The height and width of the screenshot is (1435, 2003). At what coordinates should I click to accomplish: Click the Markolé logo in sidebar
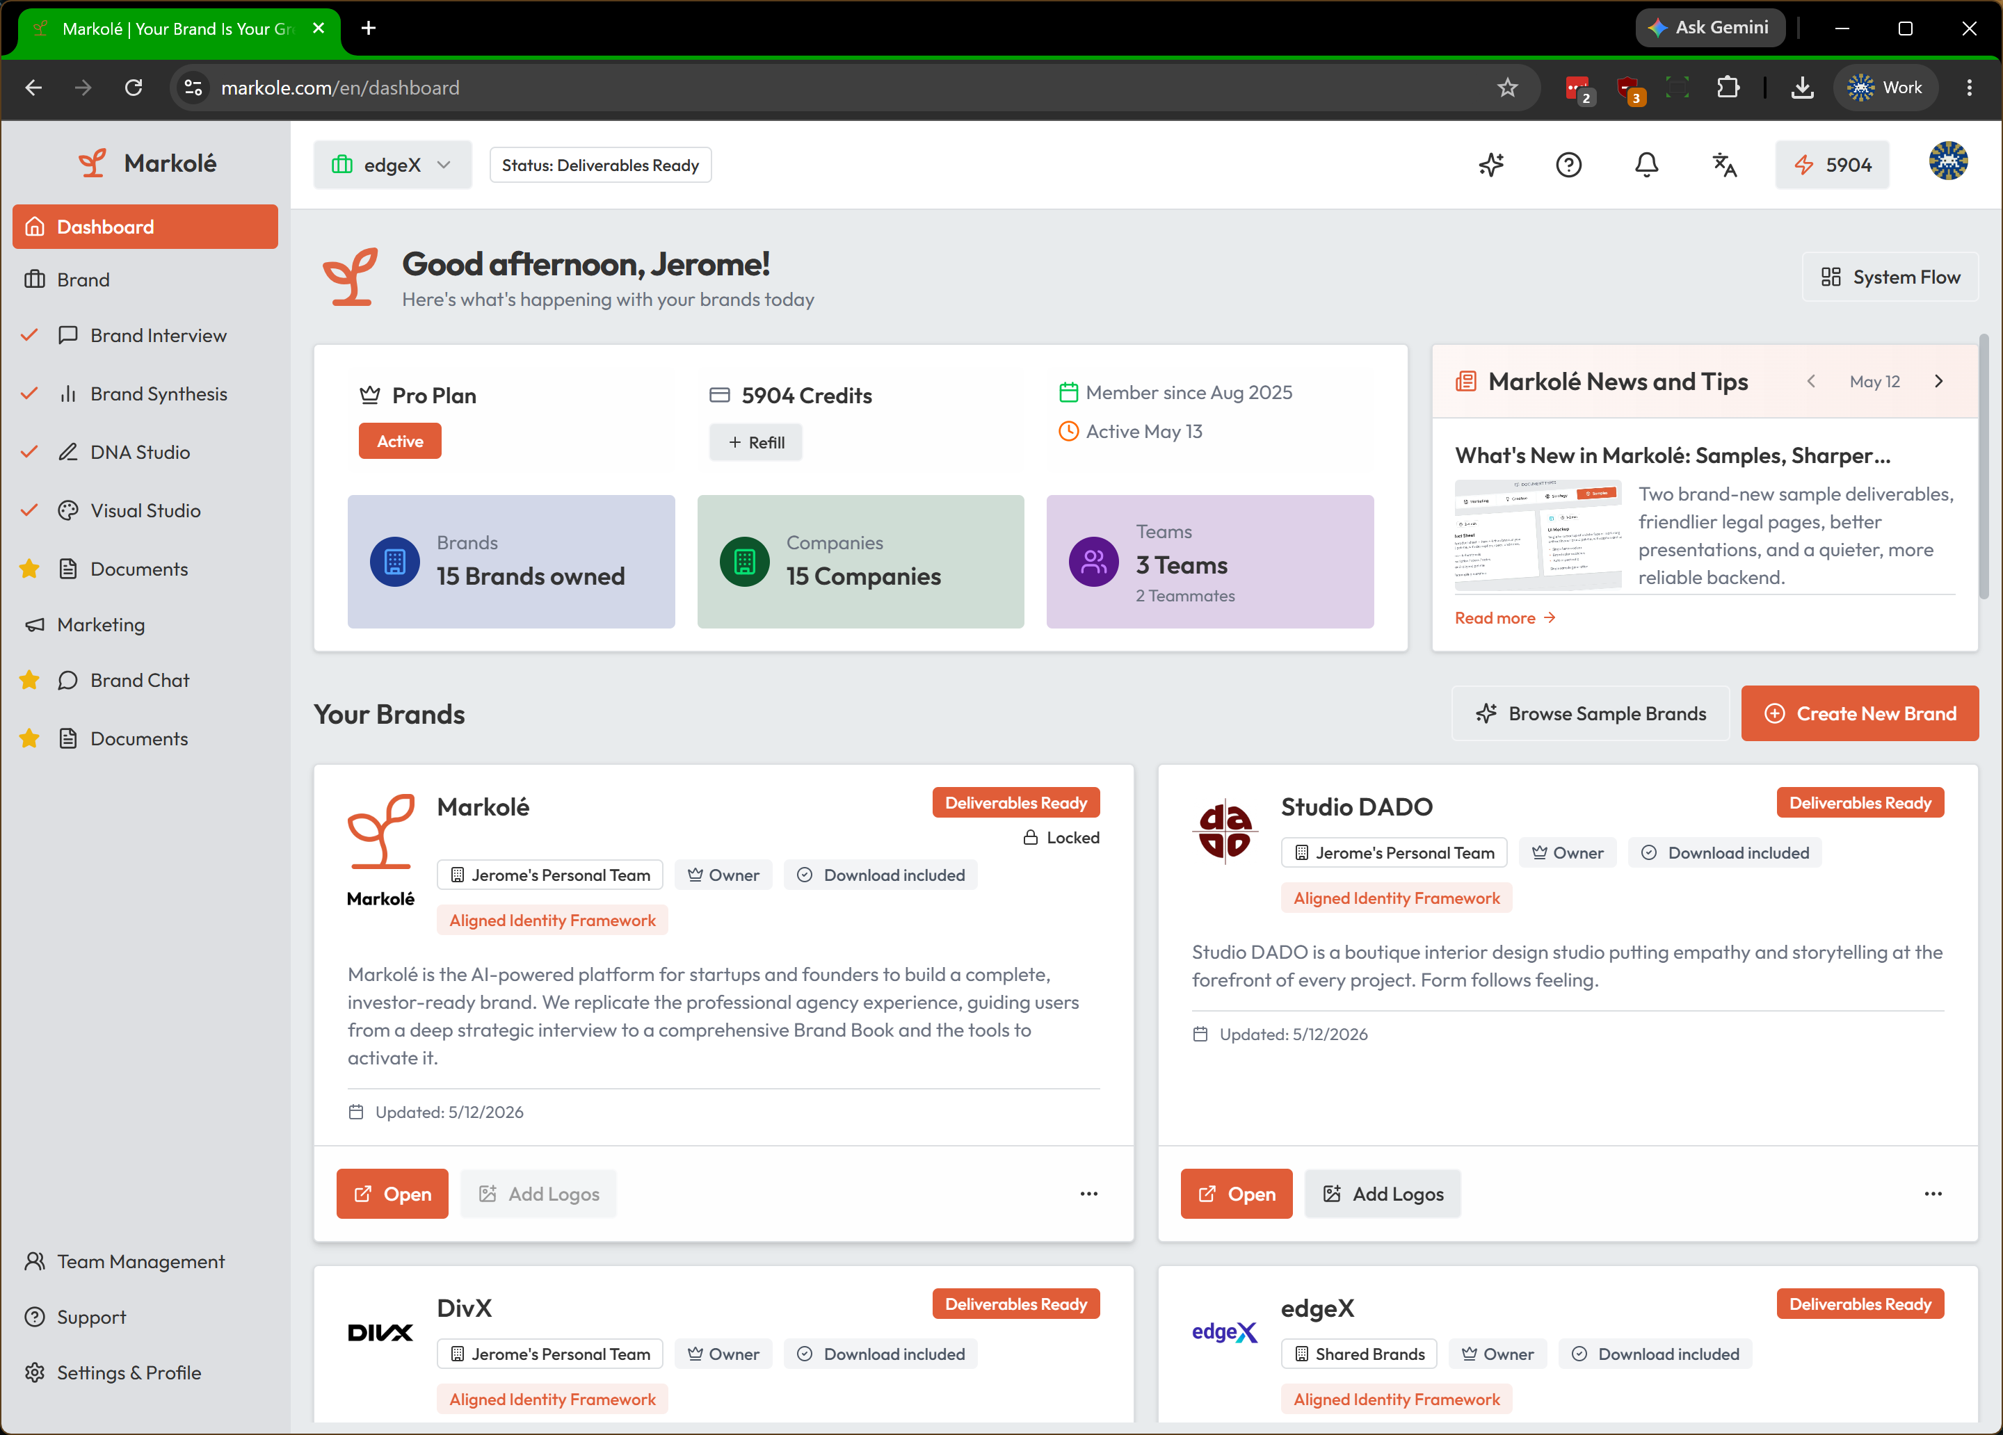pos(147,163)
